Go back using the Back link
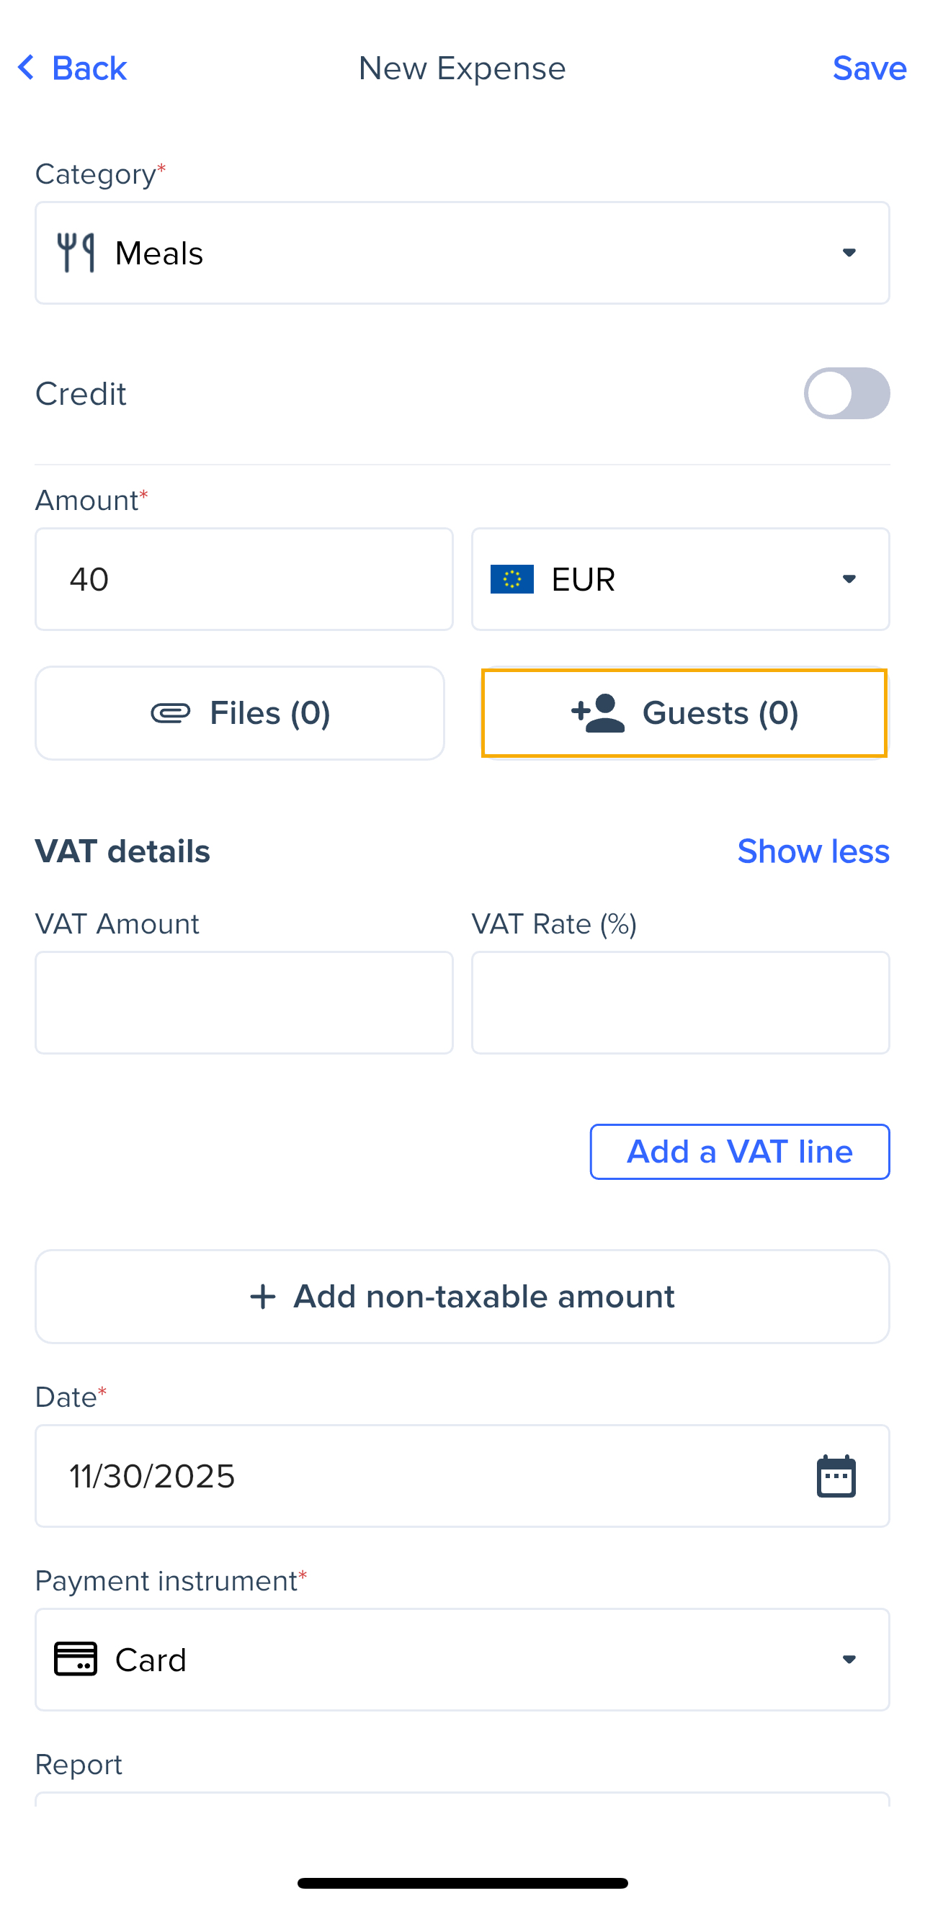The height and width of the screenshot is (1906, 925). point(89,68)
